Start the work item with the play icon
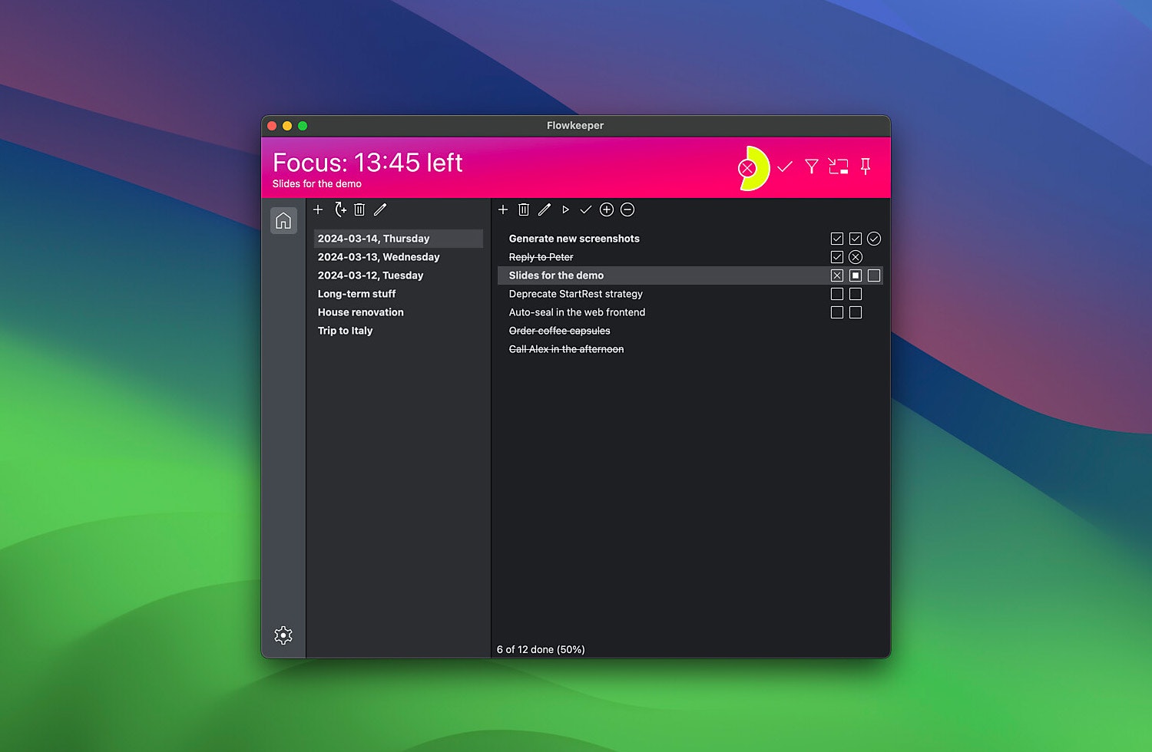Image resolution: width=1152 pixels, height=752 pixels. tap(565, 209)
